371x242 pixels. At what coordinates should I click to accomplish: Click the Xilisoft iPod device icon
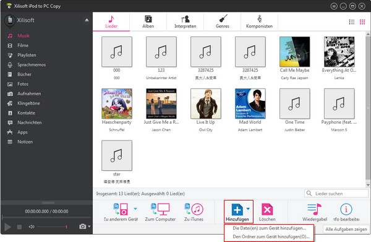pyautogui.click(x=10, y=20)
